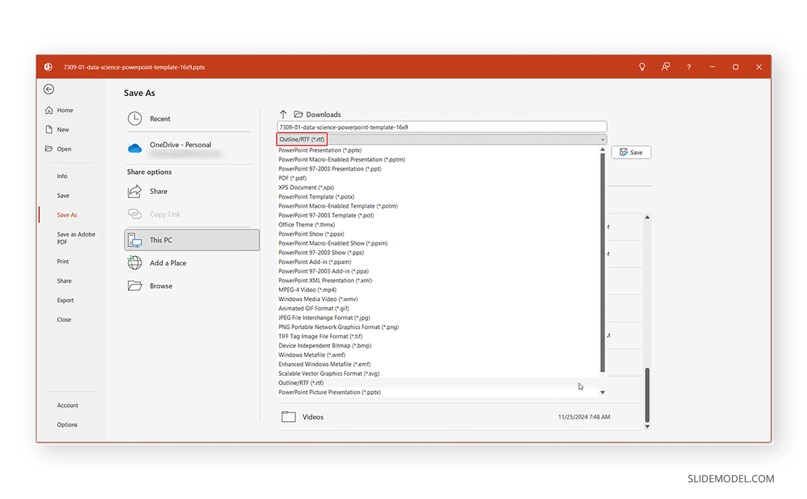This screenshot has width=807, height=499.
Task: Click the Downloads folder path
Action: click(318, 114)
